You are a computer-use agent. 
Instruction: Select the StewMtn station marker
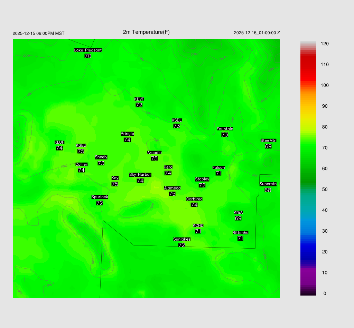click(268, 144)
